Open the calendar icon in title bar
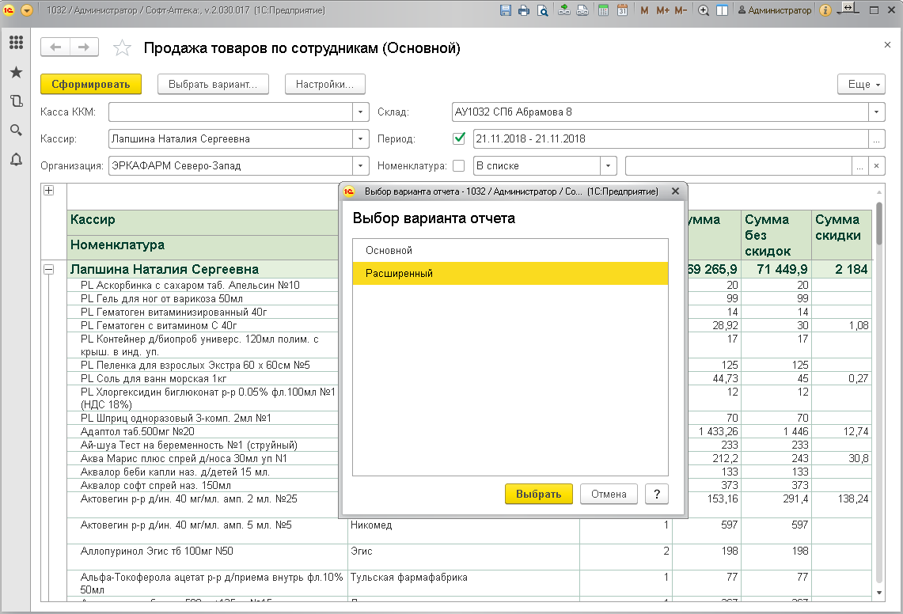 [x=622, y=10]
